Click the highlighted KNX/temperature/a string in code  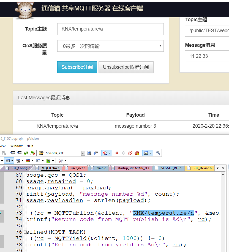tap(163, 213)
